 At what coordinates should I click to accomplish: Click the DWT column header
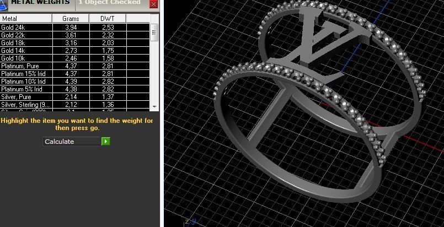point(108,19)
